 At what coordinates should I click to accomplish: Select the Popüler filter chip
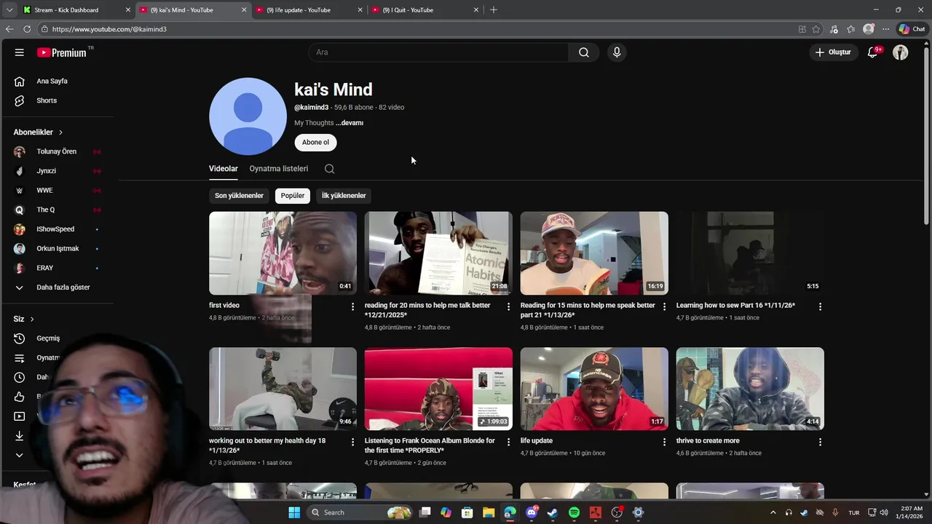293,196
